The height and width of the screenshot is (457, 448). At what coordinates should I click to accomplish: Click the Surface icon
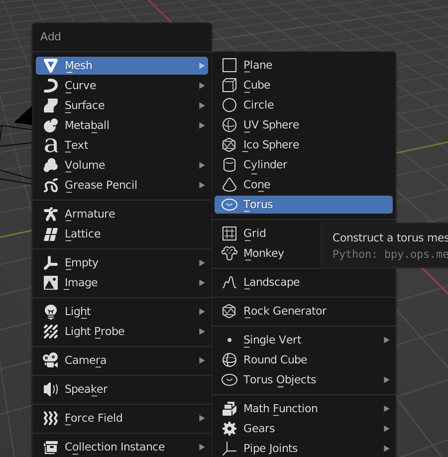point(51,106)
